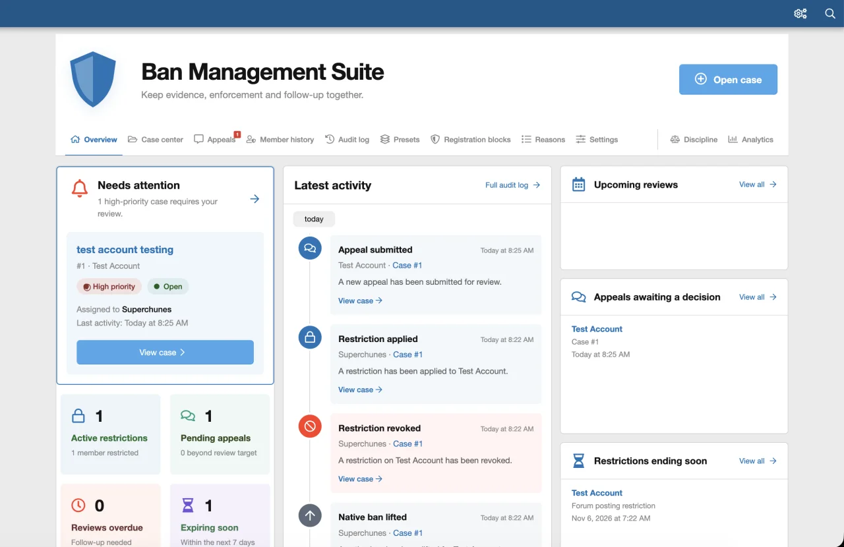Click the search magnifier icon
The height and width of the screenshot is (547, 844).
[830, 13]
